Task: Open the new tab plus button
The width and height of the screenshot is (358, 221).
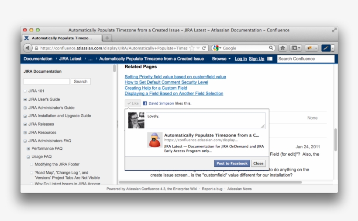Action: tap(107, 38)
